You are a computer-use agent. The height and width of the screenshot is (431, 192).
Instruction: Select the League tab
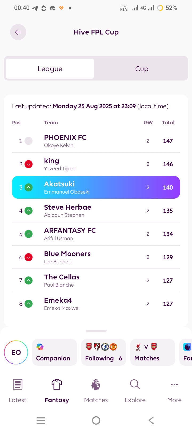coord(50,69)
